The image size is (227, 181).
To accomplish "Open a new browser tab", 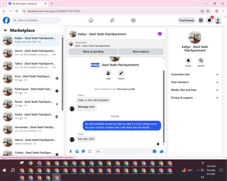I will tap(52, 4).
